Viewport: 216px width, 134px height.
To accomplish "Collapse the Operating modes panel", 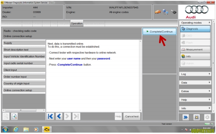I will (x=209, y=22).
